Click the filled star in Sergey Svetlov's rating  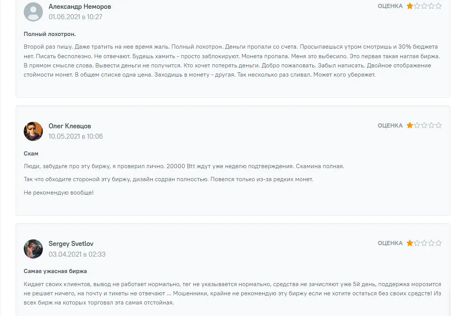tap(410, 243)
